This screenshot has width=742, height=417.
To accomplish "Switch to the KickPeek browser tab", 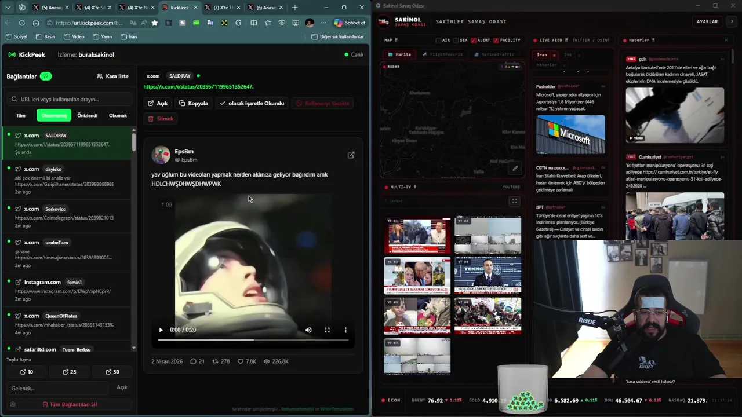I will click(x=179, y=8).
